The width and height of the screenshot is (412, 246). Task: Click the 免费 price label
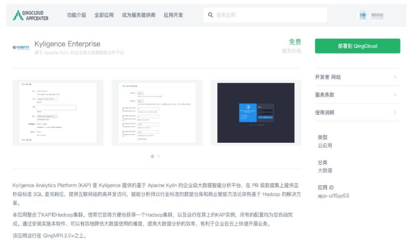[295, 42]
